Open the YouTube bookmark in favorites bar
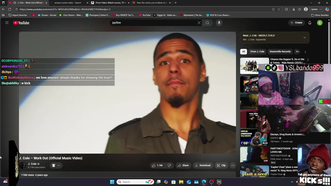The width and height of the screenshot is (331, 186). coord(145,15)
